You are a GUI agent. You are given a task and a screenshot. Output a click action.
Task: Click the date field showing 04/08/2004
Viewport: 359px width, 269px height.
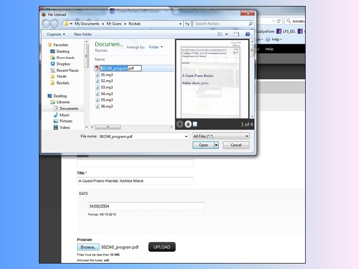(146, 206)
